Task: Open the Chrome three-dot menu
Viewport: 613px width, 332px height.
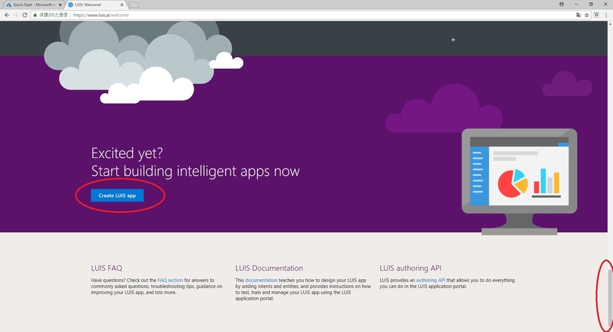Action: [x=606, y=15]
